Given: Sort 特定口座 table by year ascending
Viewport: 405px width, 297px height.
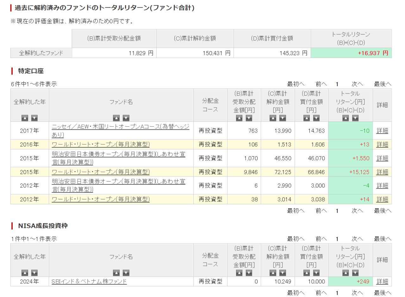Looking at the screenshot, I should [x=25, y=118].
